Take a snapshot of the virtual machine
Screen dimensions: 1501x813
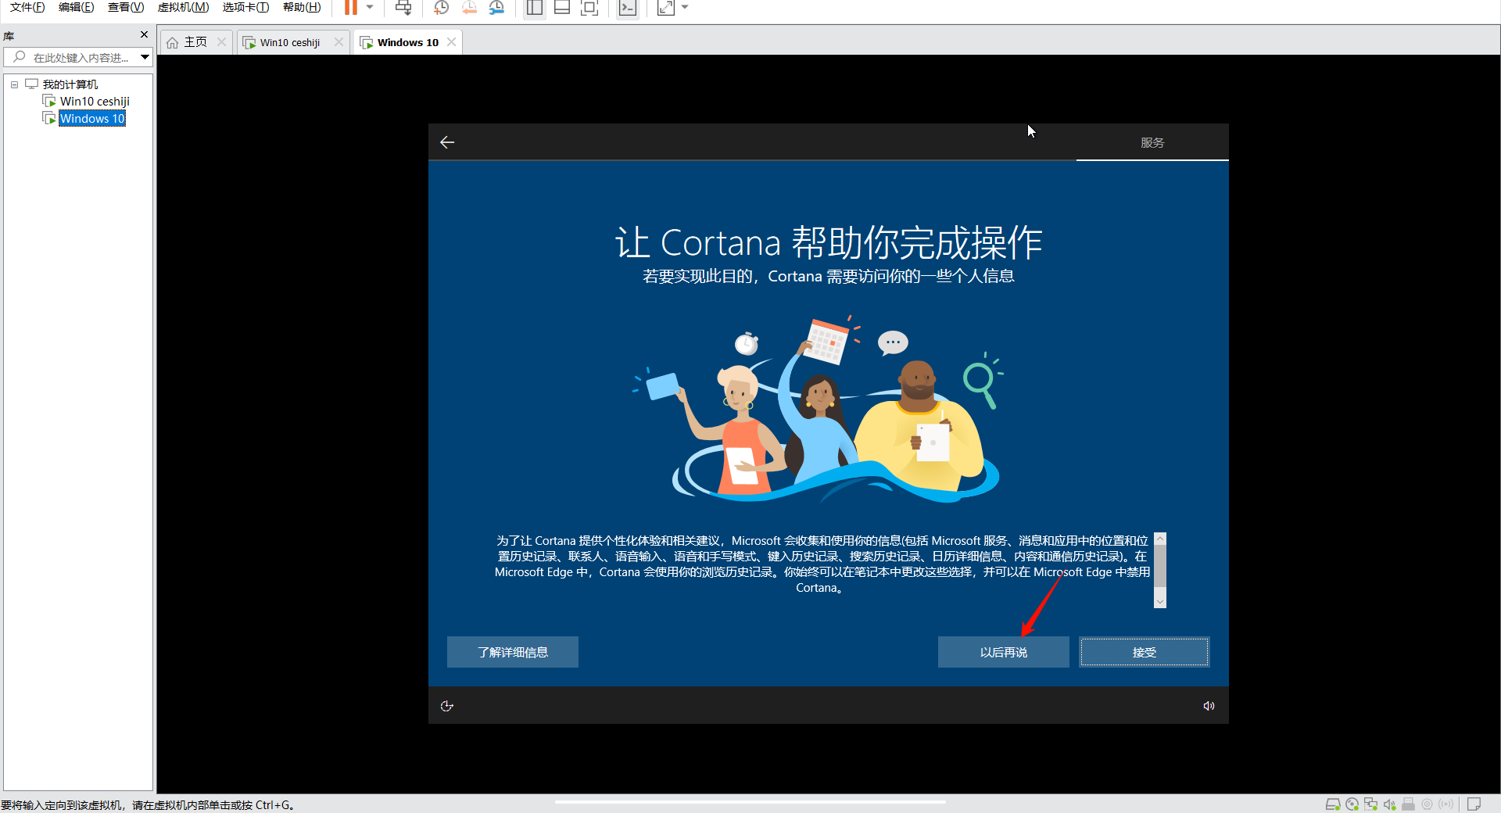[441, 8]
